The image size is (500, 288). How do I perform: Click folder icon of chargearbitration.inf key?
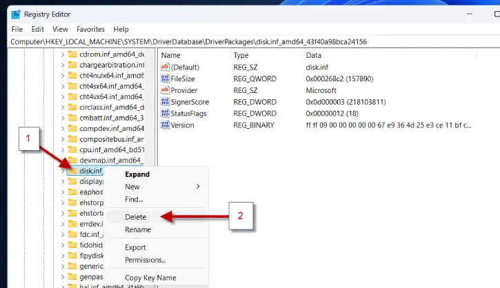(x=72, y=65)
